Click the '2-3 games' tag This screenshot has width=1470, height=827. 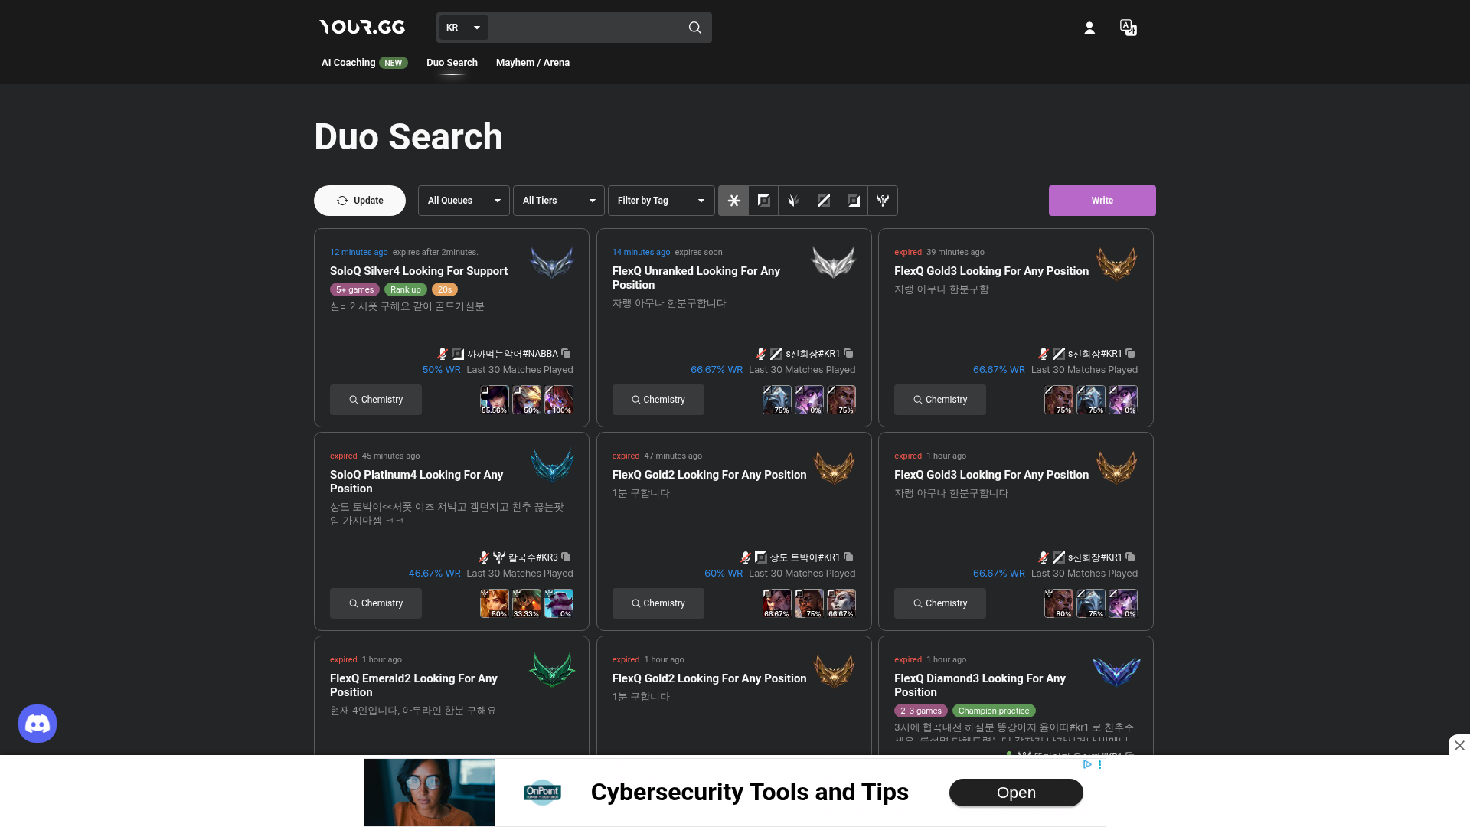(921, 711)
